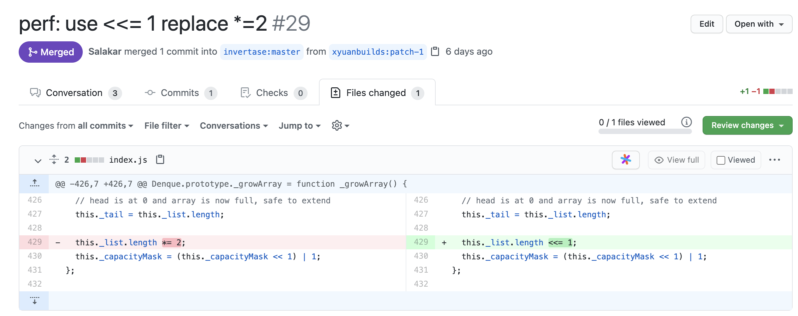The image size is (798, 316).
Task: Click the expand all lines icon in index.js header
Action: (x=54, y=160)
